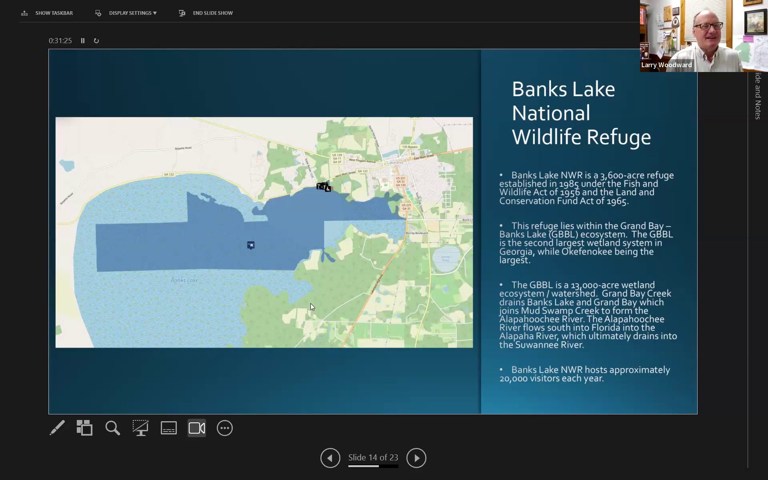Open the pen and laser pointer tools
The height and width of the screenshot is (480, 768).
point(57,428)
